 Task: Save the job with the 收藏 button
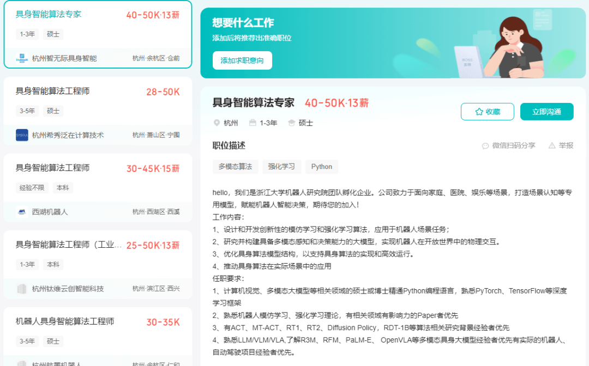[x=487, y=112]
